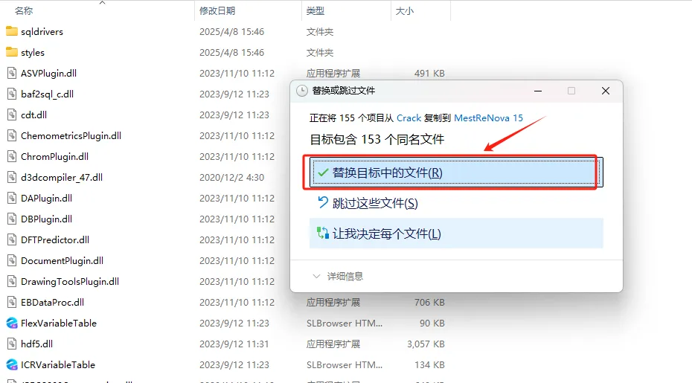The width and height of the screenshot is (692, 383).
Task: Click the hdf5.dll file icon
Action: 12,344
